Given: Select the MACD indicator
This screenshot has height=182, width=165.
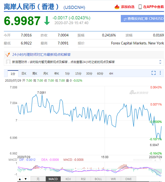Looking at the screenshot, I should tap(53, 179).
